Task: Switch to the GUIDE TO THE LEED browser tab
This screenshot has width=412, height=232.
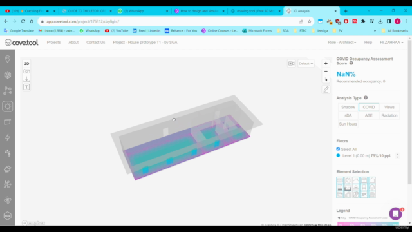Action: pyautogui.click(x=86, y=11)
